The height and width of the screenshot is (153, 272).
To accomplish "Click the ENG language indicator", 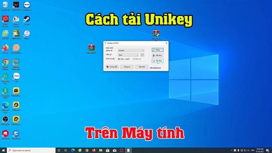I will [x=253, y=150].
